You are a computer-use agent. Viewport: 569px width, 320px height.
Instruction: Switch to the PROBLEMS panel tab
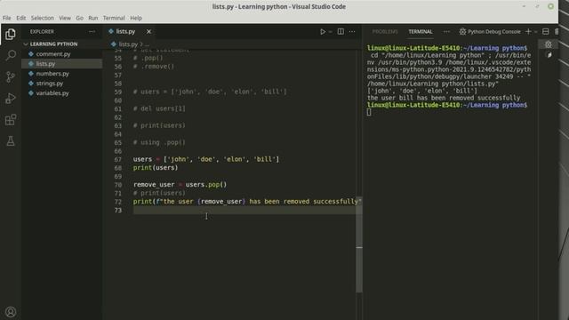coord(385,32)
